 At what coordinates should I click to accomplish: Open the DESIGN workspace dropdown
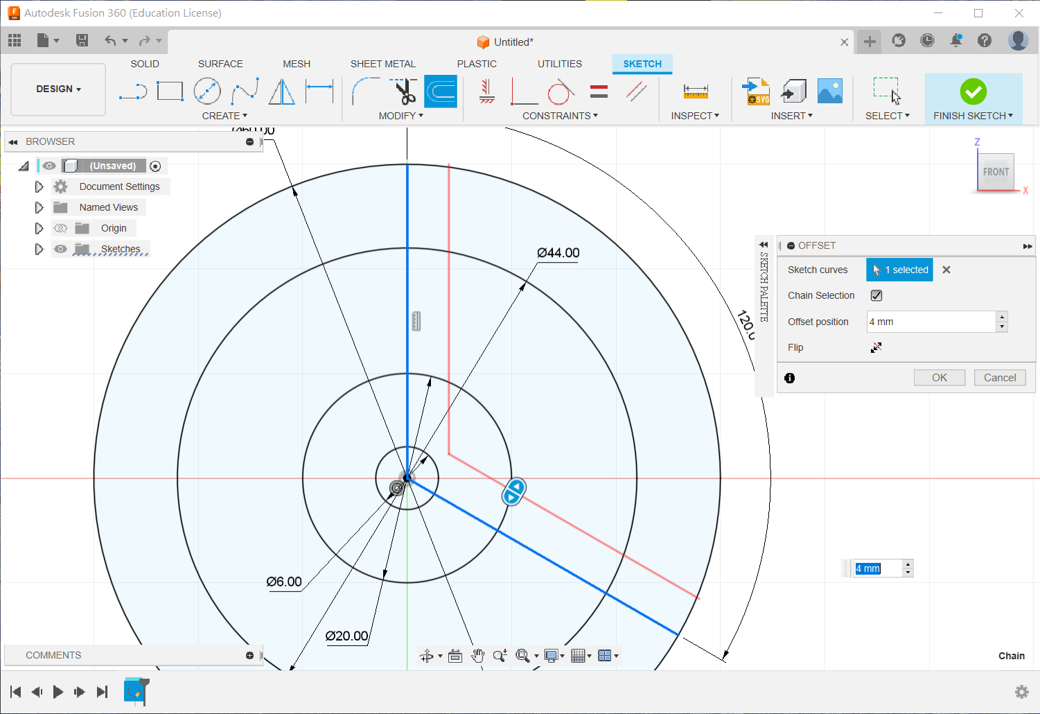[59, 89]
